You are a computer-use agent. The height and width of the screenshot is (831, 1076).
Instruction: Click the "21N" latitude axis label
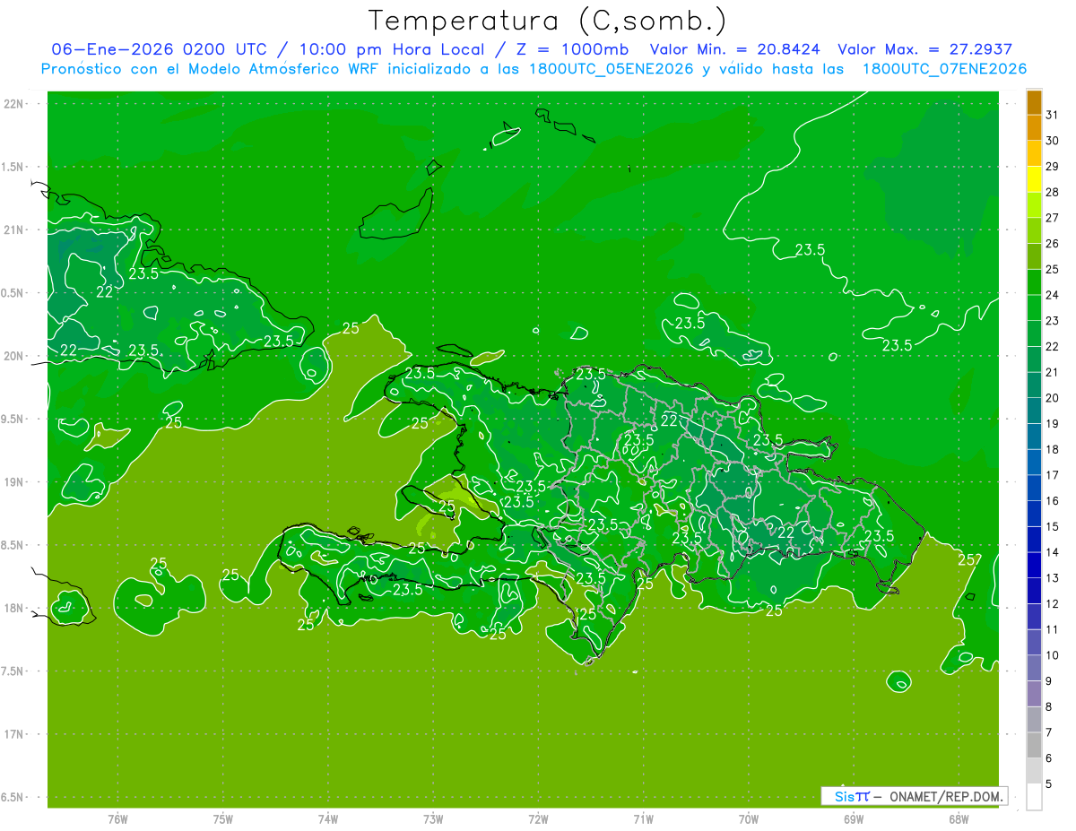(x=15, y=230)
